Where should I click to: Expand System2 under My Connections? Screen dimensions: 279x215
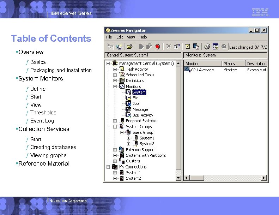click(115, 179)
